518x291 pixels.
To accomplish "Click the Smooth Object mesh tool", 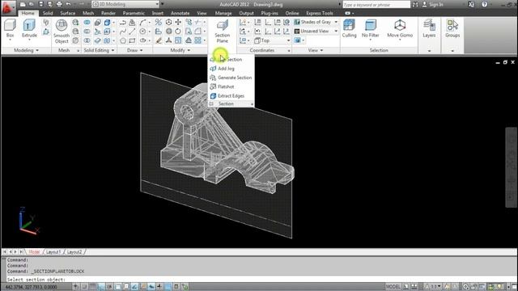I will (62, 32).
